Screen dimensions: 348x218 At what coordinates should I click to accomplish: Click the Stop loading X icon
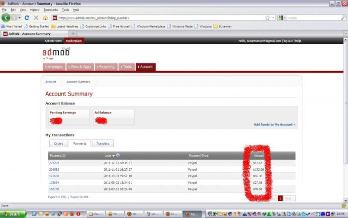tap(36, 18)
